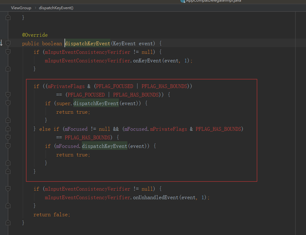306x235 pixels.
Task: Collapse the first mInputEventConsistencyVerifier null-check block
Action: pyautogui.click(x=8, y=52)
